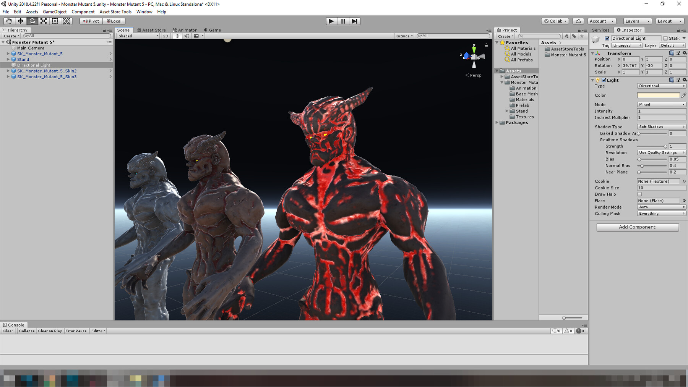This screenshot has height=387, width=688.
Task: Search project by type icon
Action: (x=566, y=36)
